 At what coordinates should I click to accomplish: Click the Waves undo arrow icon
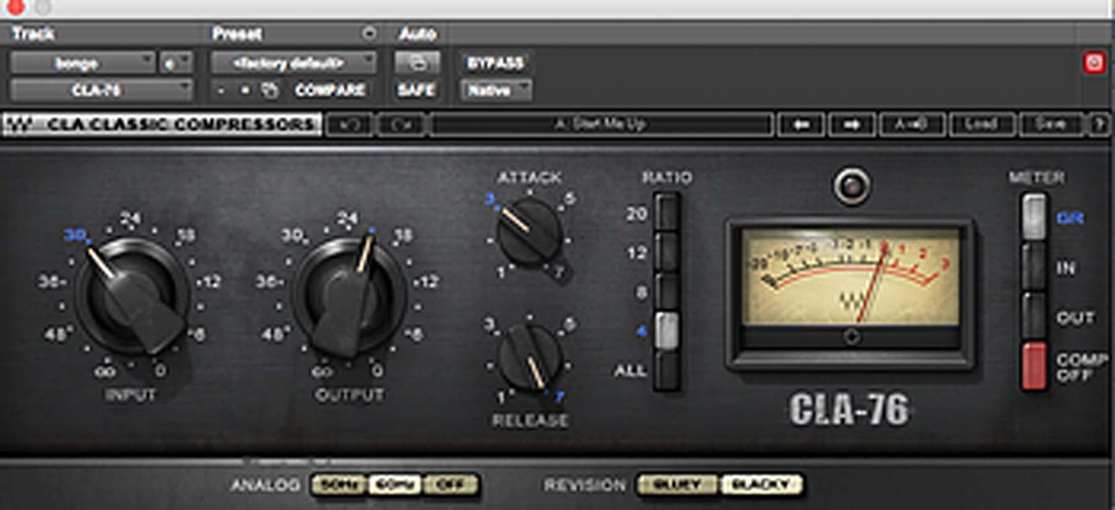tap(350, 125)
